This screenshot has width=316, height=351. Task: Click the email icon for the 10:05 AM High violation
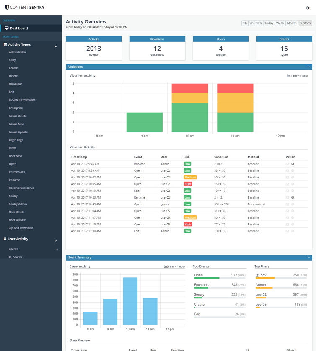[288, 184]
